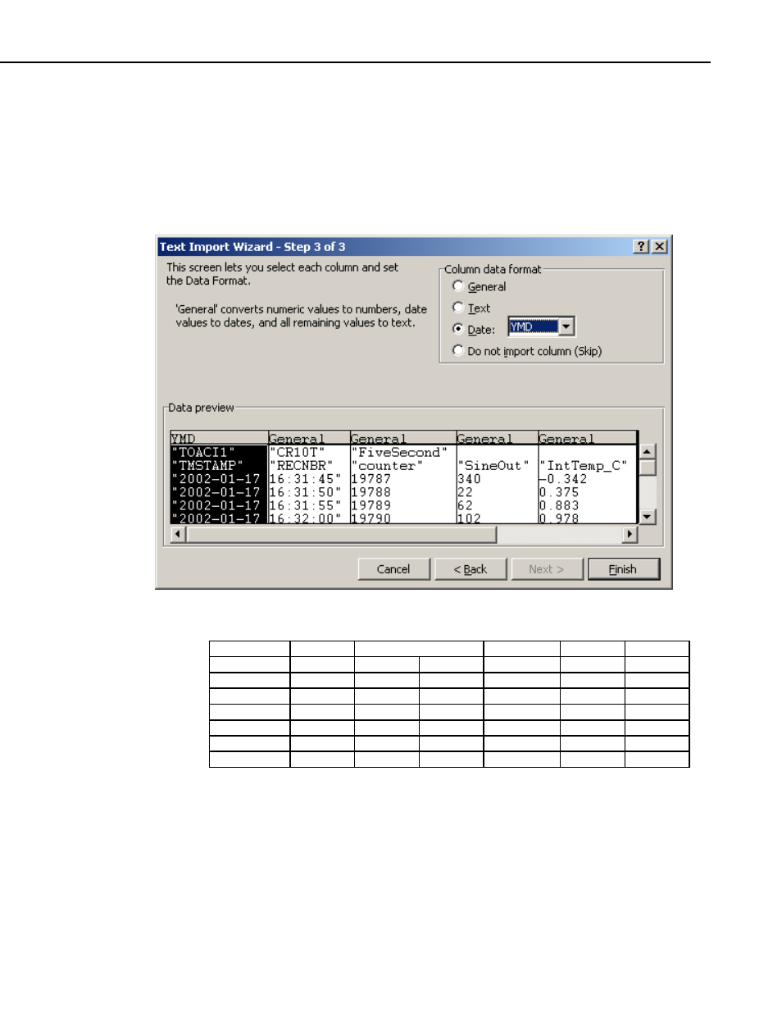782x1013 pixels.
Task: Select the Date column format option
Action: tap(458, 329)
